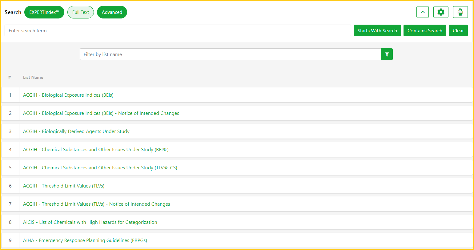This screenshot has height=250, width=474.
Task: Open Chemical Substances Under Study (TLV®-CS) list
Action: pos(100,168)
